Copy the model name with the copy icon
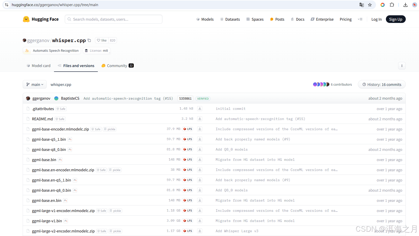 [x=89, y=41]
